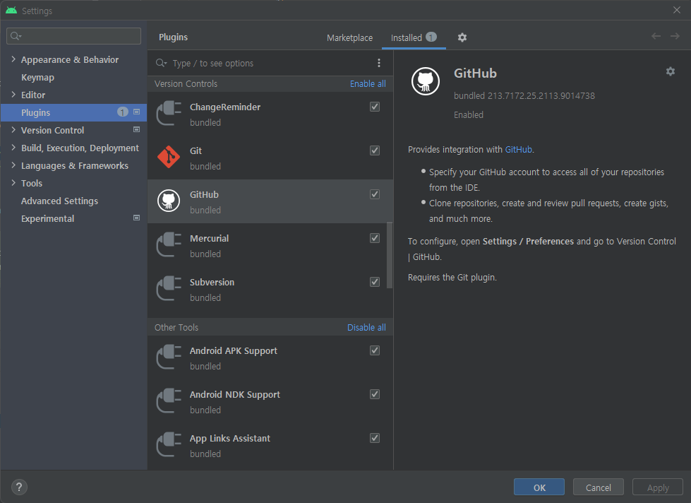Click the plugin search magnifier icon

pyautogui.click(x=161, y=63)
